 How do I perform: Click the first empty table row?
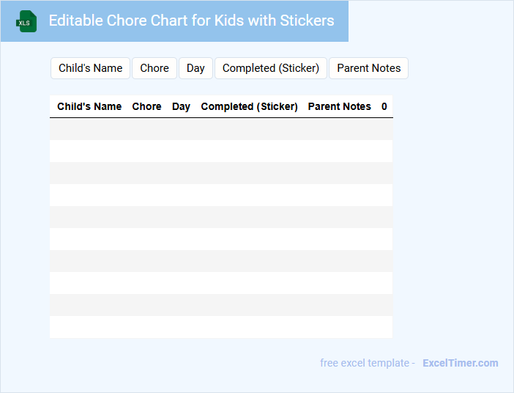click(x=220, y=129)
